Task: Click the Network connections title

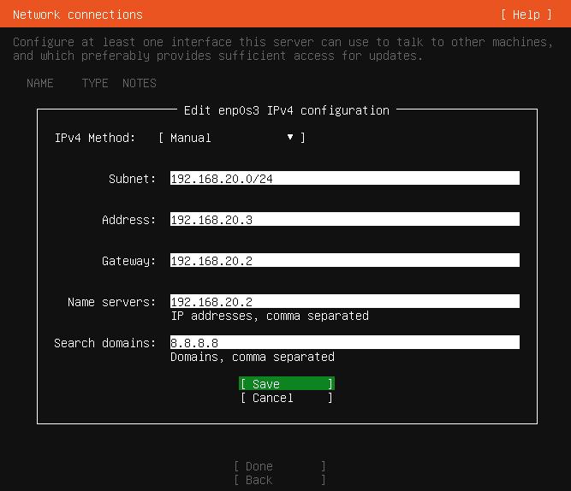Action: click(x=78, y=15)
